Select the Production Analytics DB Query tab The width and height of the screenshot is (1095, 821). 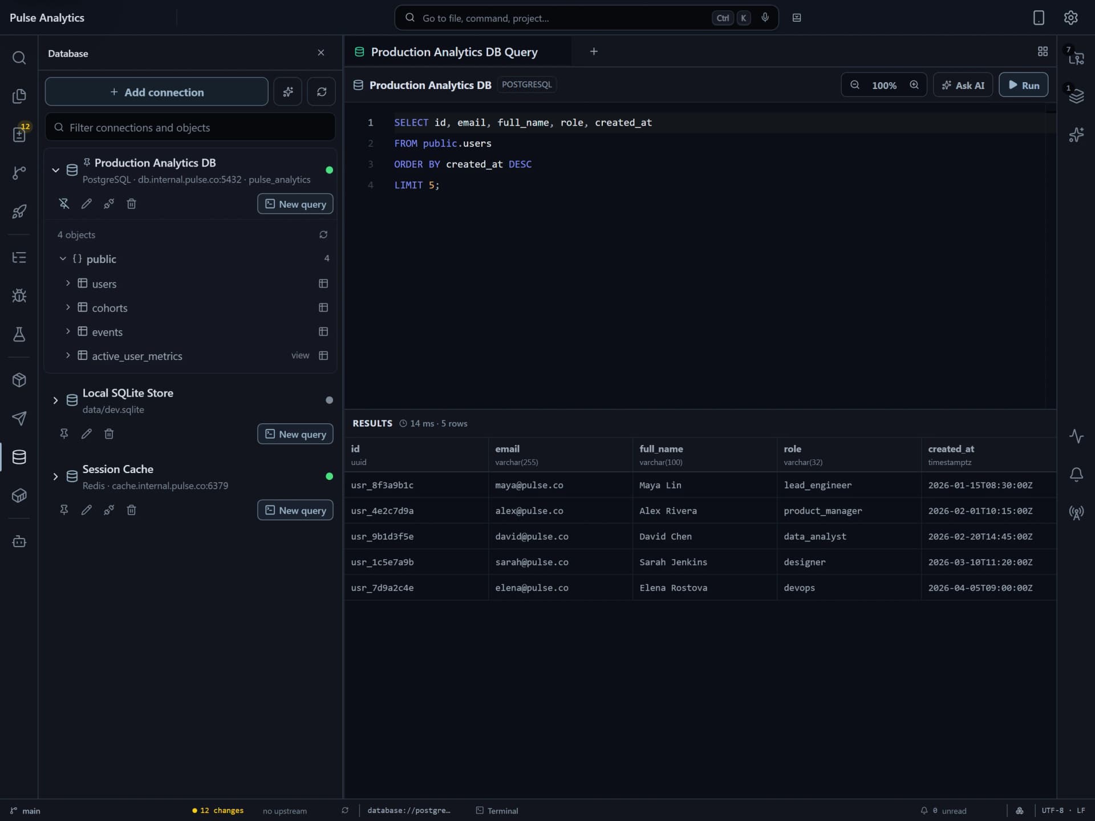click(457, 51)
